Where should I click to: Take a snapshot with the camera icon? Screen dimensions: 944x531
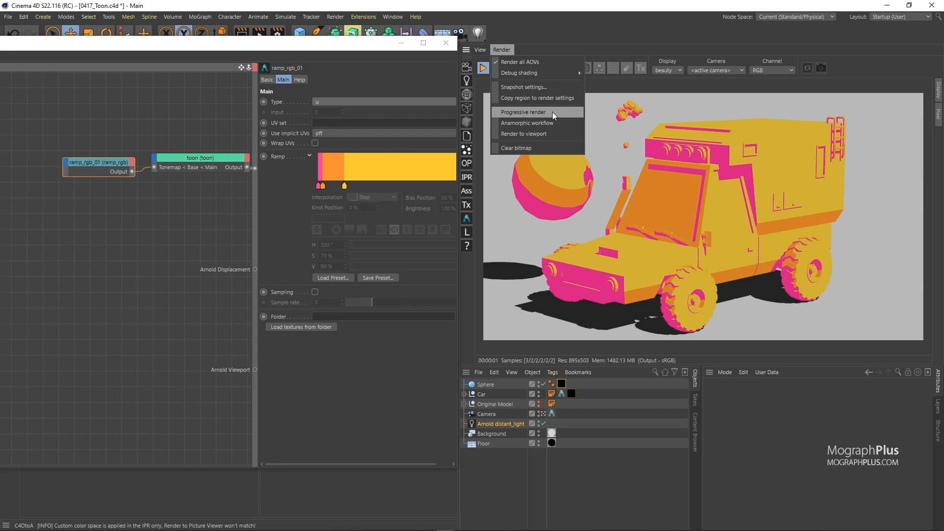(x=821, y=68)
